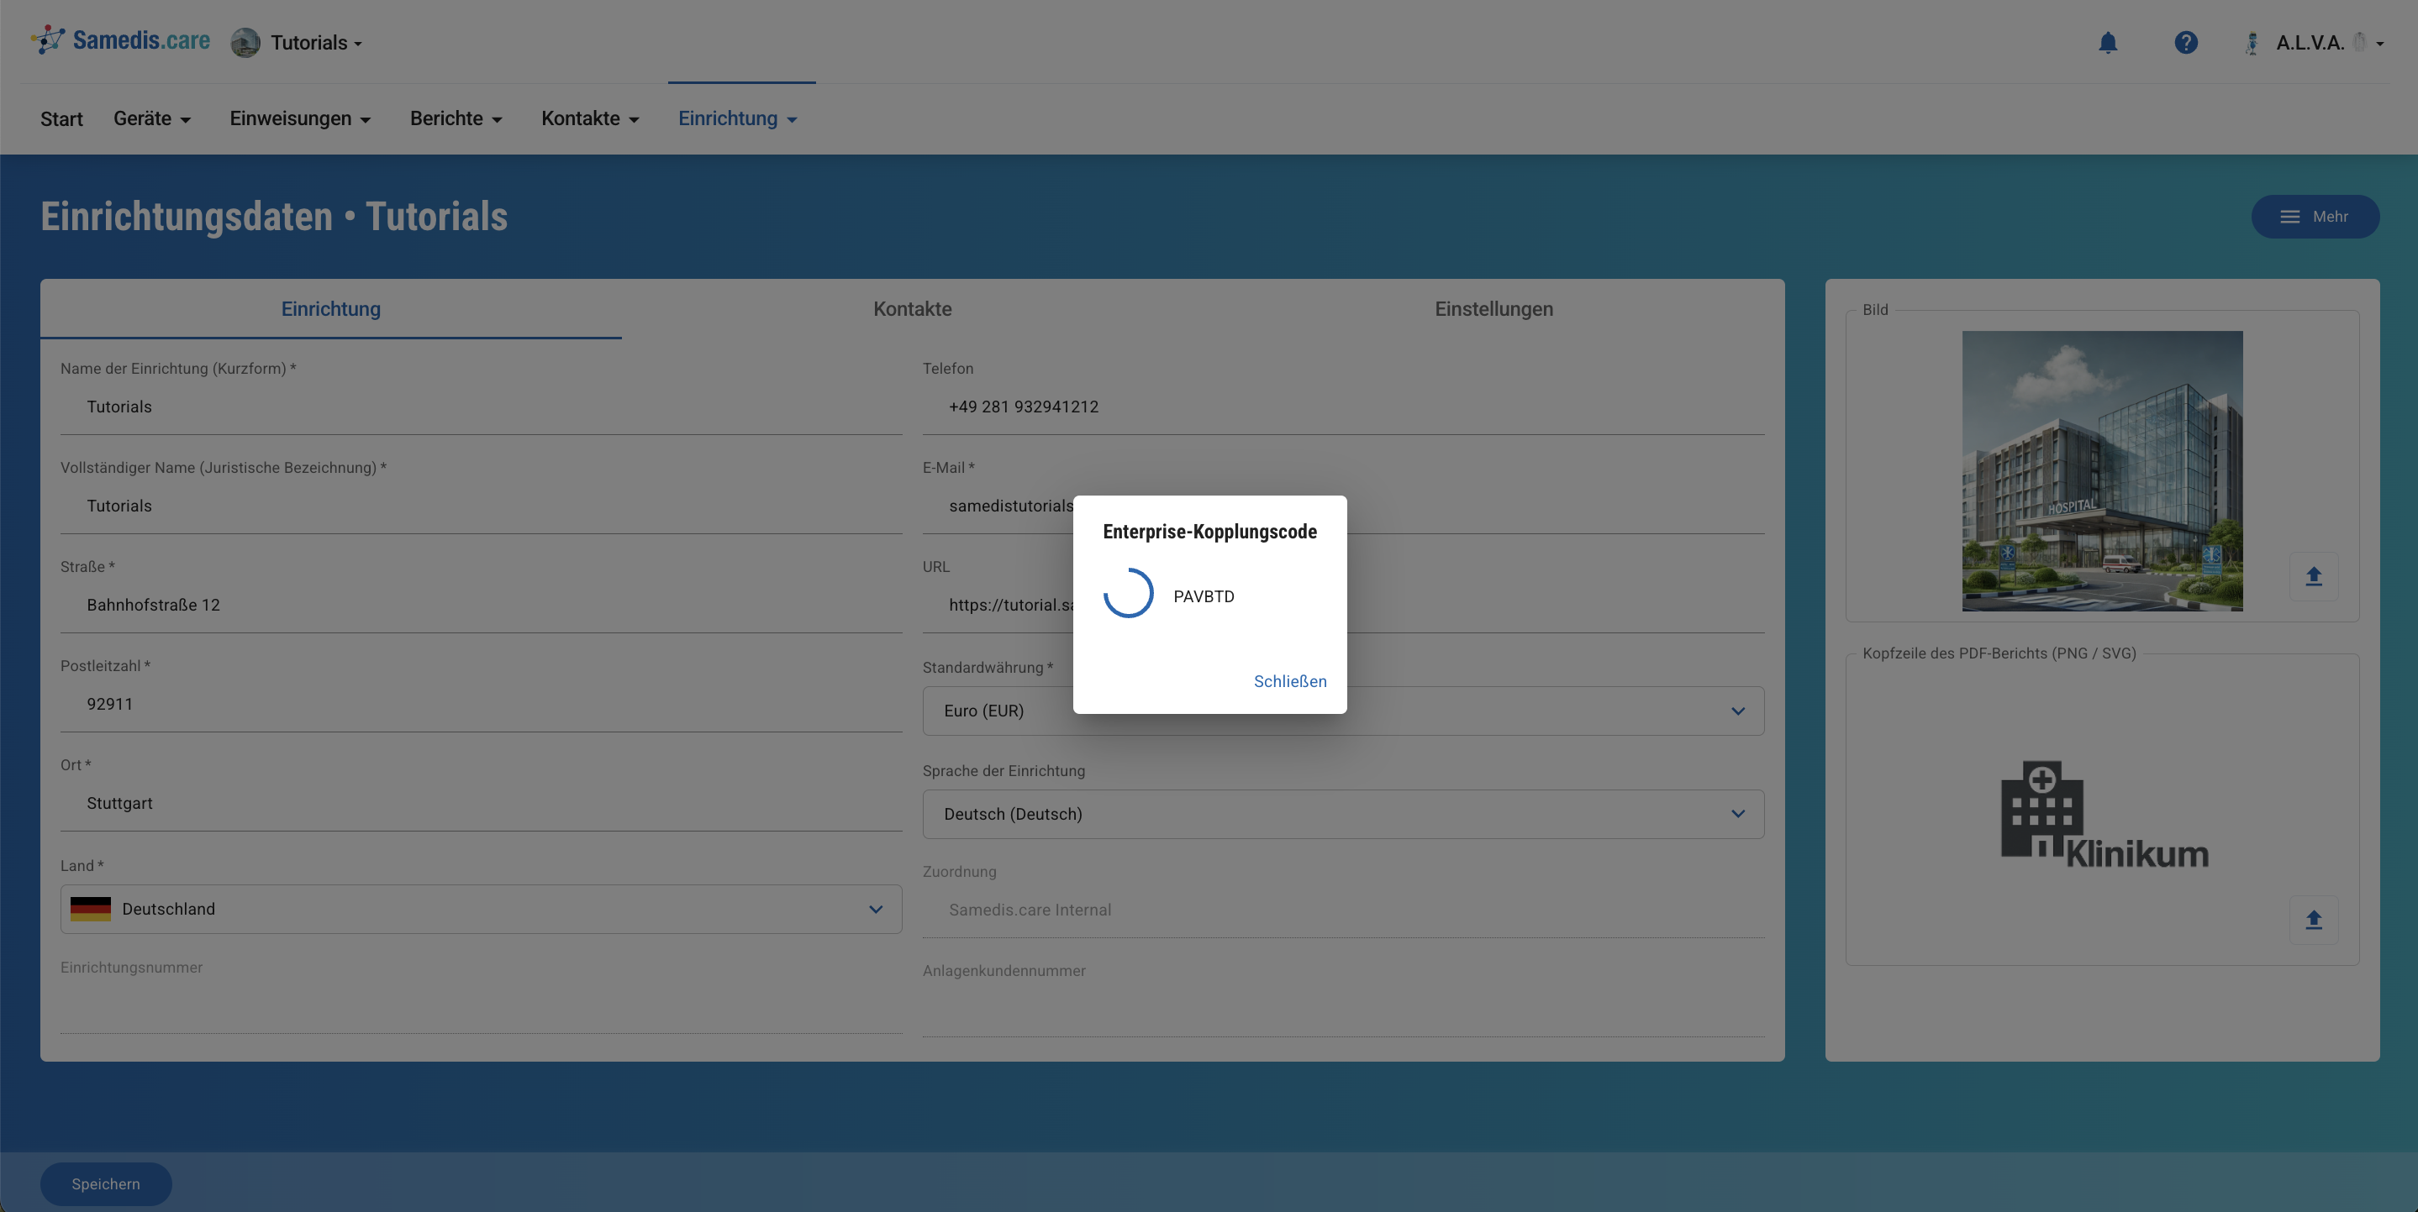
Task: Open the Einweisungen menu
Action: pyautogui.click(x=299, y=119)
